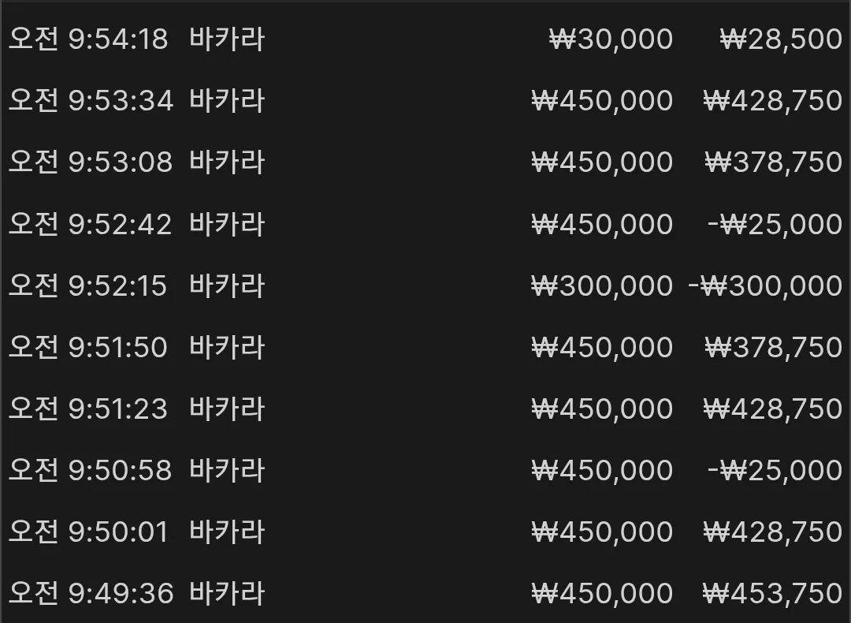Open the ₩300,000 bet row at 9:52:15

[425, 285]
